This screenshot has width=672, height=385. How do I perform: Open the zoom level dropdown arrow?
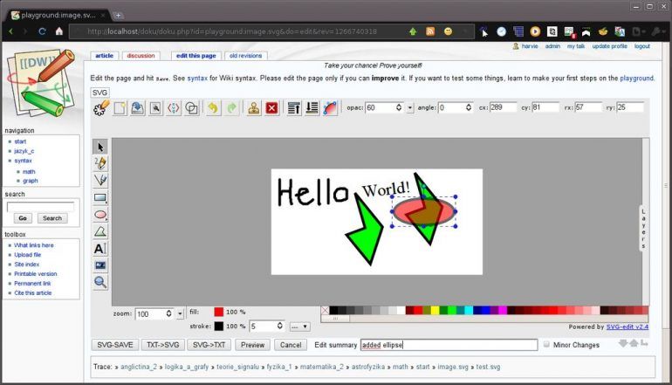[180, 313]
